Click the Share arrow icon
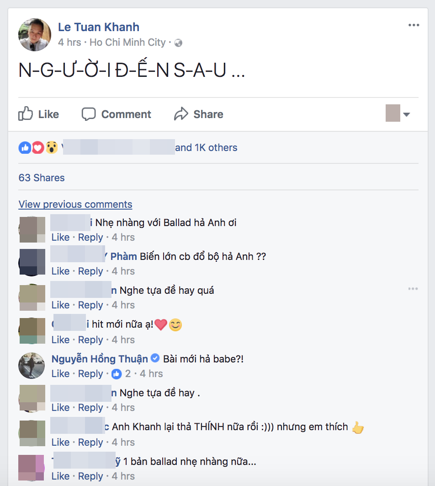 [181, 114]
